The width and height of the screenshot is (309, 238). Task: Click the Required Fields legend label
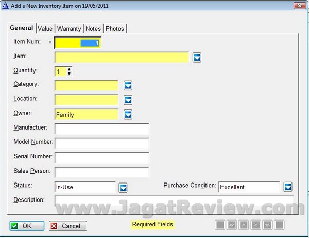point(152,224)
